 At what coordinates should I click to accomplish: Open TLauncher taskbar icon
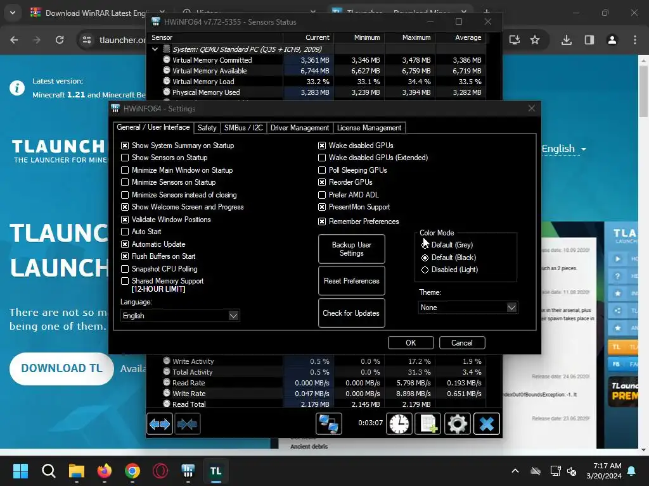pyautogui.click(x=216, y=471)
